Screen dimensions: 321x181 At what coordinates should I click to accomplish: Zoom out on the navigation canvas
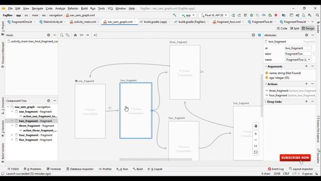tap(255, 140)
